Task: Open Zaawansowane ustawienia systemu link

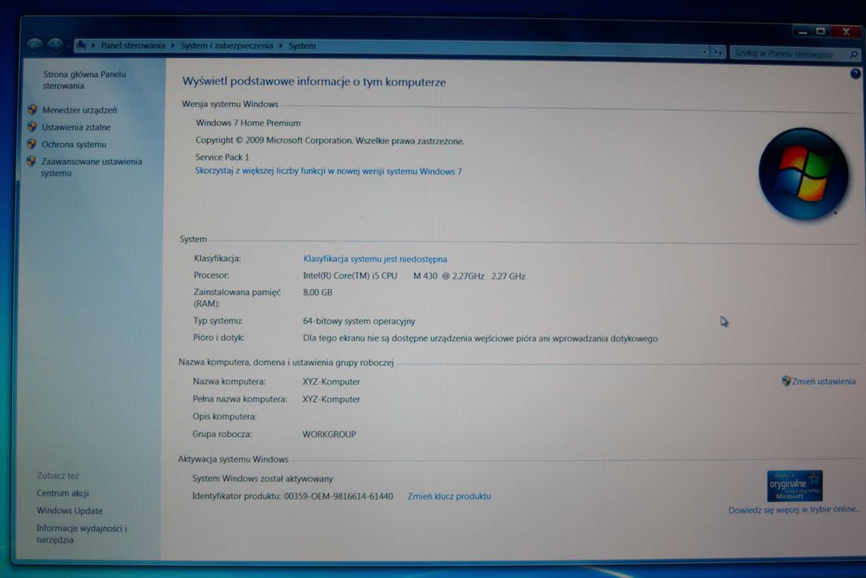Action: [91, 167]
